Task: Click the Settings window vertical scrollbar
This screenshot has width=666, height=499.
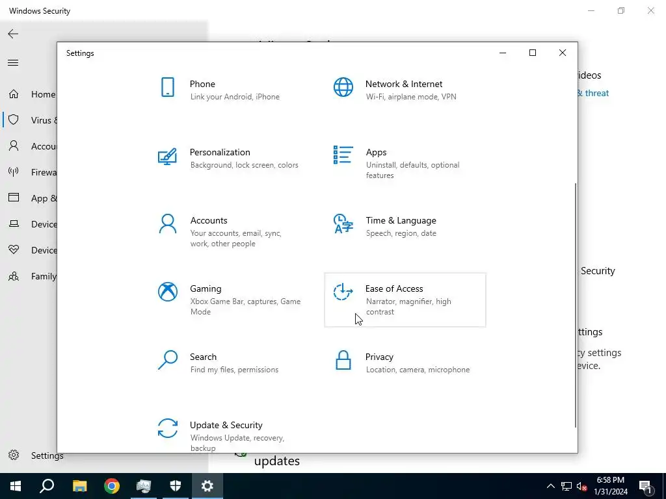Action: click(x=575, y=305)
